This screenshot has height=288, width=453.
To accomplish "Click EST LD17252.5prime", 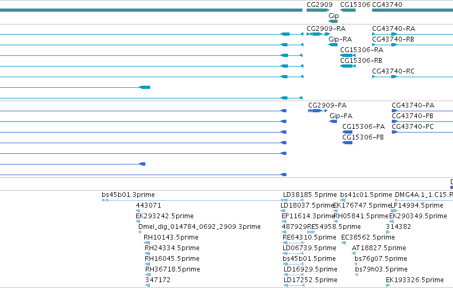I will (x=310, y=280).
